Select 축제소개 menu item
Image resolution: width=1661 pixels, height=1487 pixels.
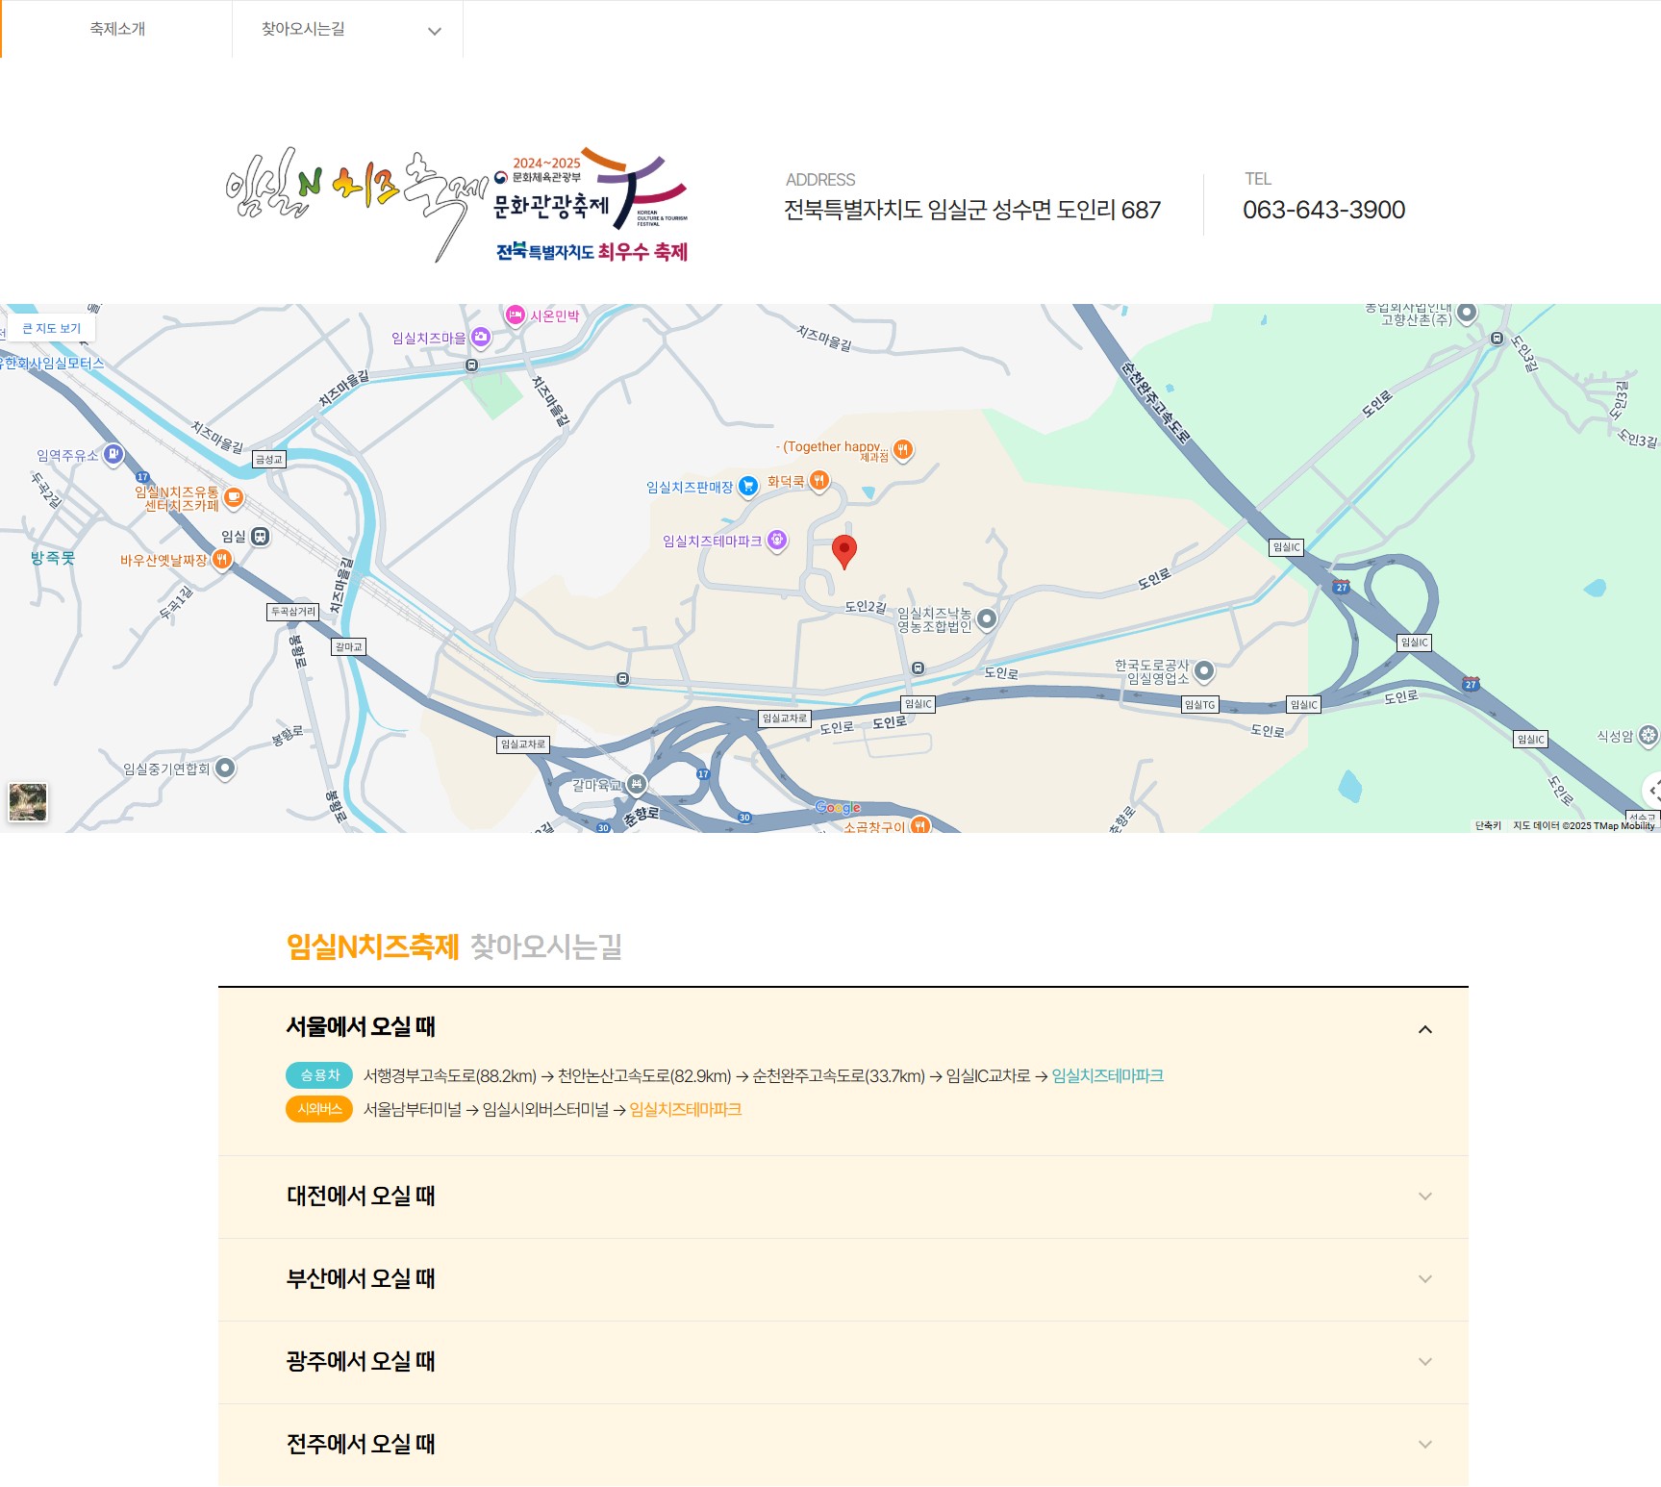coord(117,29)
